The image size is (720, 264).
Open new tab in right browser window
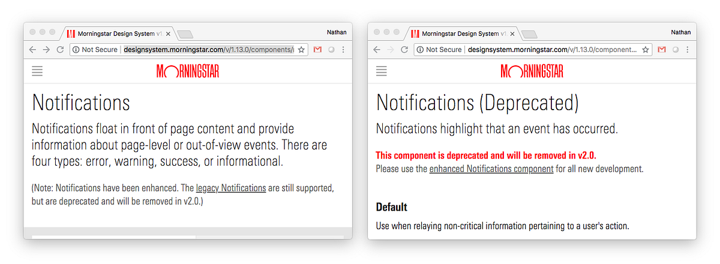(529, 34)
